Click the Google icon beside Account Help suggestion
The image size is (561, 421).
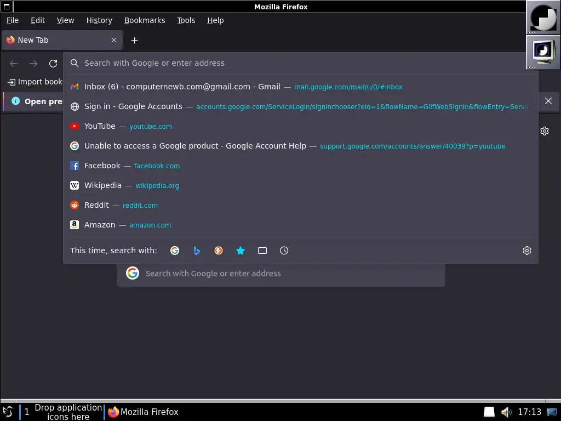coord(75,146)
